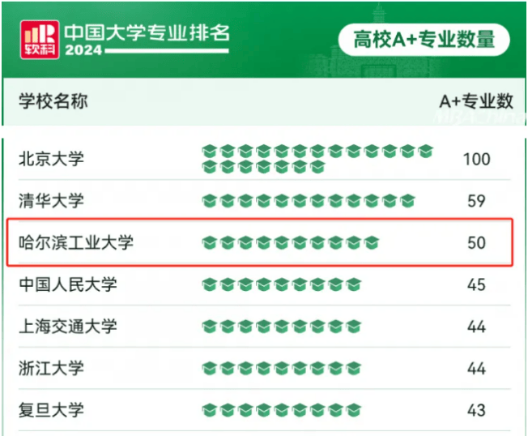528x436 pixels.
Task: Click last cap icon in 浙江大学 row
Action: tap(354, 368)
